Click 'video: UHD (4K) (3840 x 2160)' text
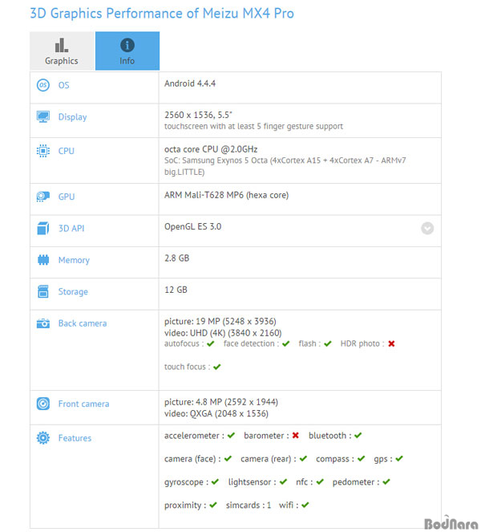 [223, 333]
